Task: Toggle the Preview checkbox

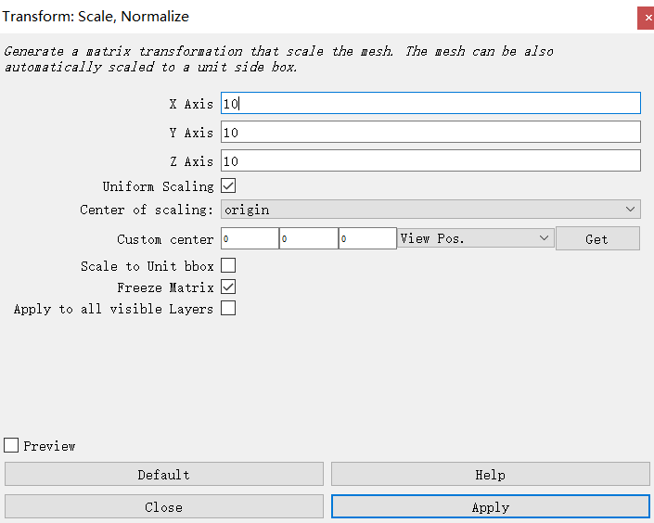Action: (11, 446)
